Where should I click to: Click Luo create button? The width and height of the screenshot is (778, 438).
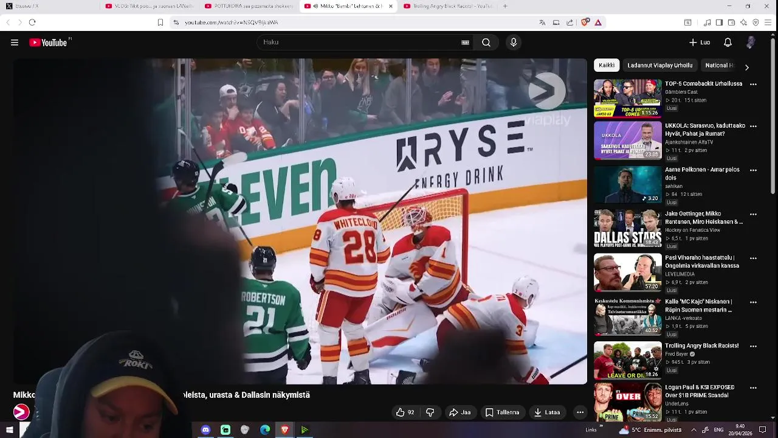(x=700, y=43)
